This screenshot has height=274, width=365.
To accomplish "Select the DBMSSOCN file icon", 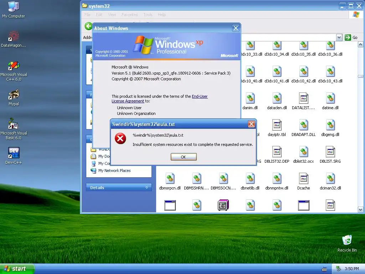I will (x=223, y=179).
